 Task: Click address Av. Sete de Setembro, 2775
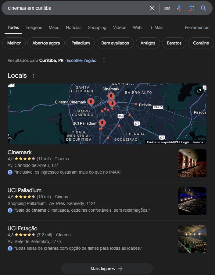pyautogui.click(x=34, y=242)
